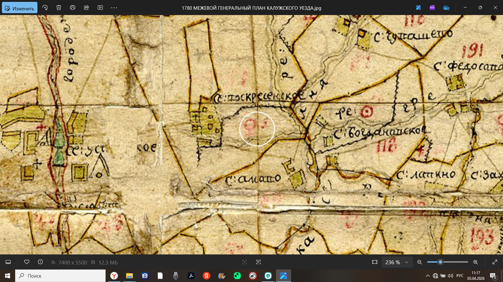The width and height of the screenshot is (503, 282).
Task: Show file information with the info icon
Action: (x=40, y=262)
